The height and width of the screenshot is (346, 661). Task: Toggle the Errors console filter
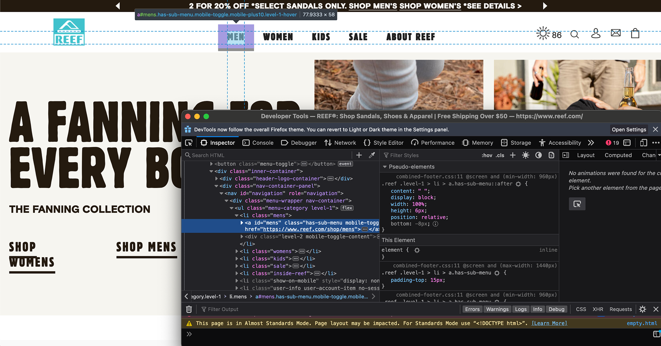tap(472, 309)
